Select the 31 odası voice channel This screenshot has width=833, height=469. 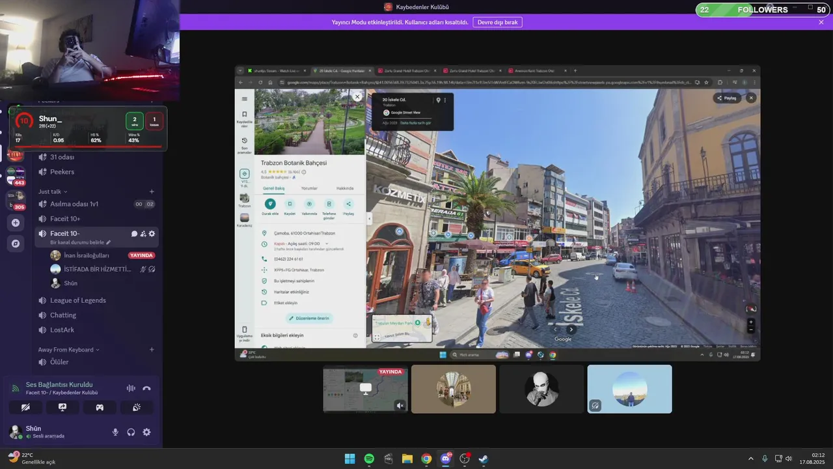[x=96, y=157]
